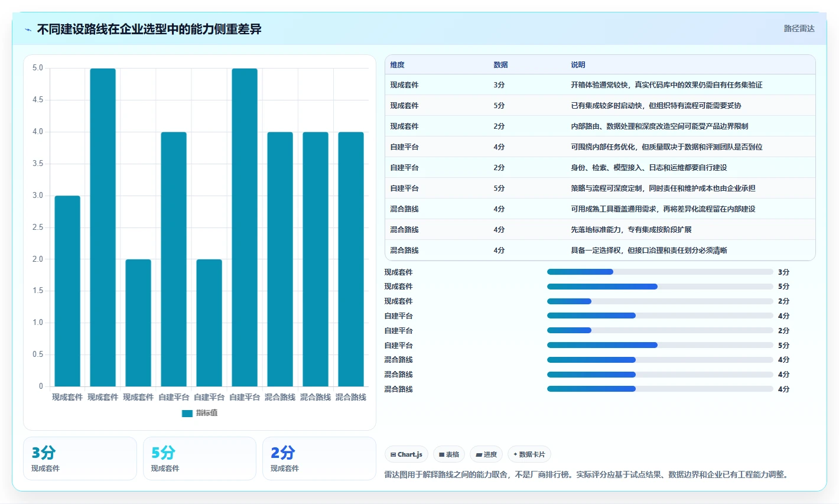Click the 现成套件 progress bar showing 2分

click(660, 301)
